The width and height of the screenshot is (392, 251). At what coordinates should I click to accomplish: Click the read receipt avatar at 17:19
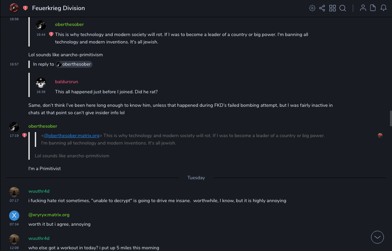(x=380, y=135)
